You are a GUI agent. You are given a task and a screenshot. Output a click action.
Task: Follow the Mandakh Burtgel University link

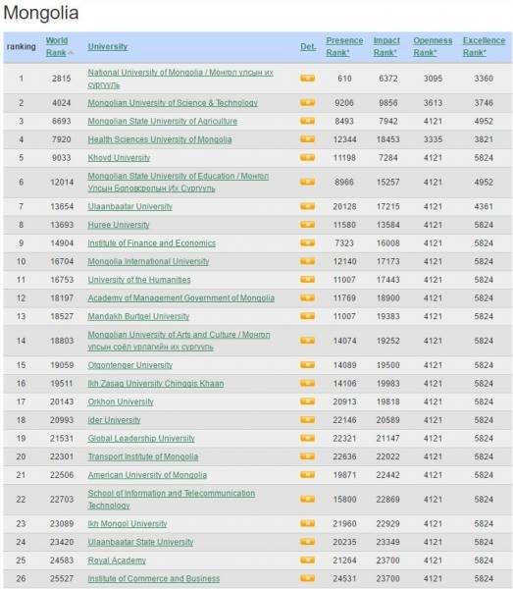[139, 317]
